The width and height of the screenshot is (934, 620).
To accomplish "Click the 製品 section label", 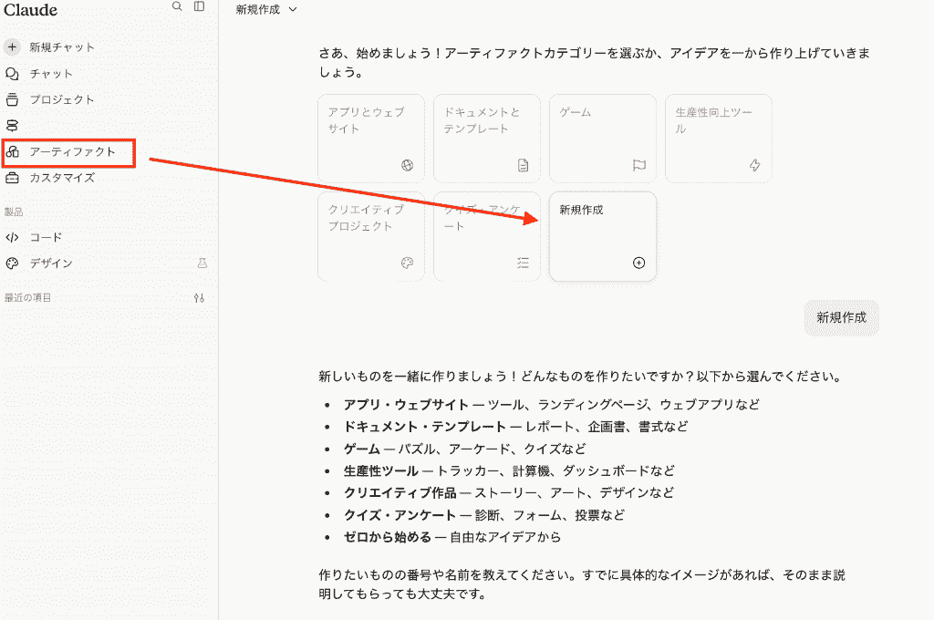I will 14,212.
